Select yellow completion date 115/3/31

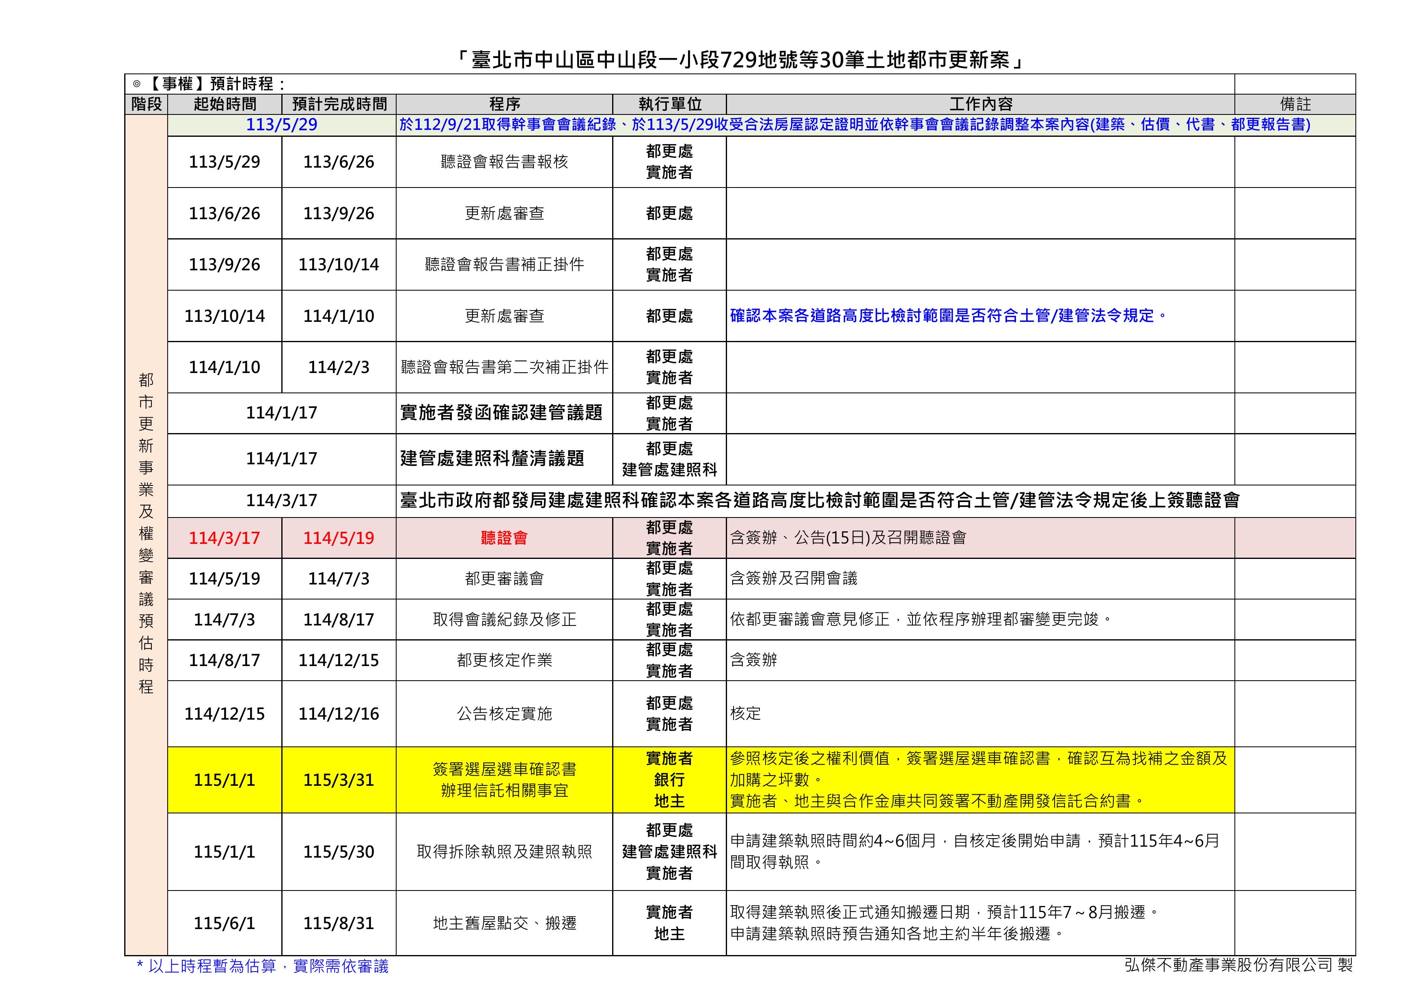[x=339, y=780]
